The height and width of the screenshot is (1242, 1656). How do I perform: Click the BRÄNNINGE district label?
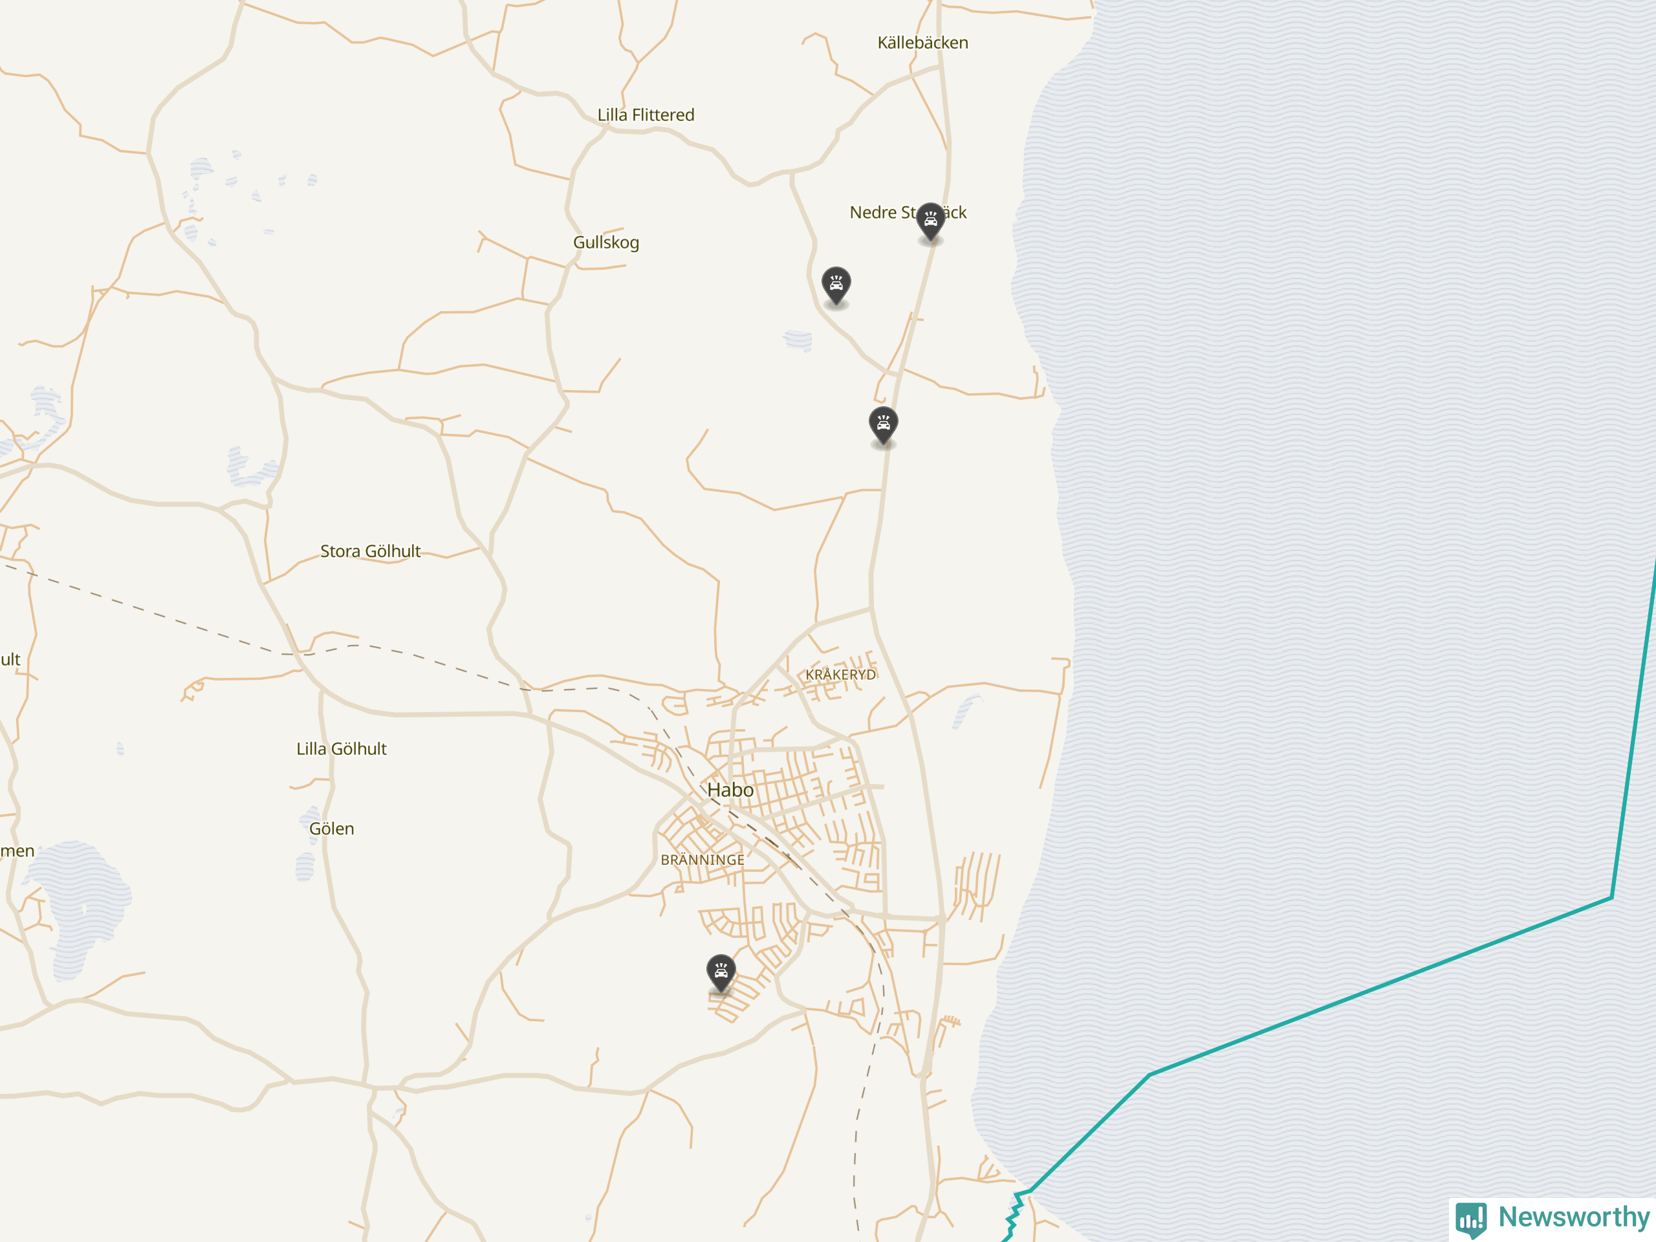pos(703,860)
